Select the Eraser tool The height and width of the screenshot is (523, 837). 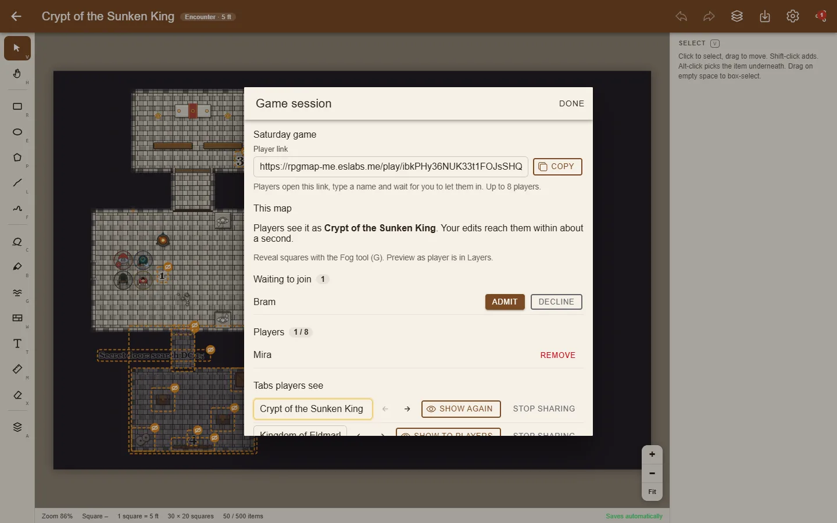click(x=17, y=395)
